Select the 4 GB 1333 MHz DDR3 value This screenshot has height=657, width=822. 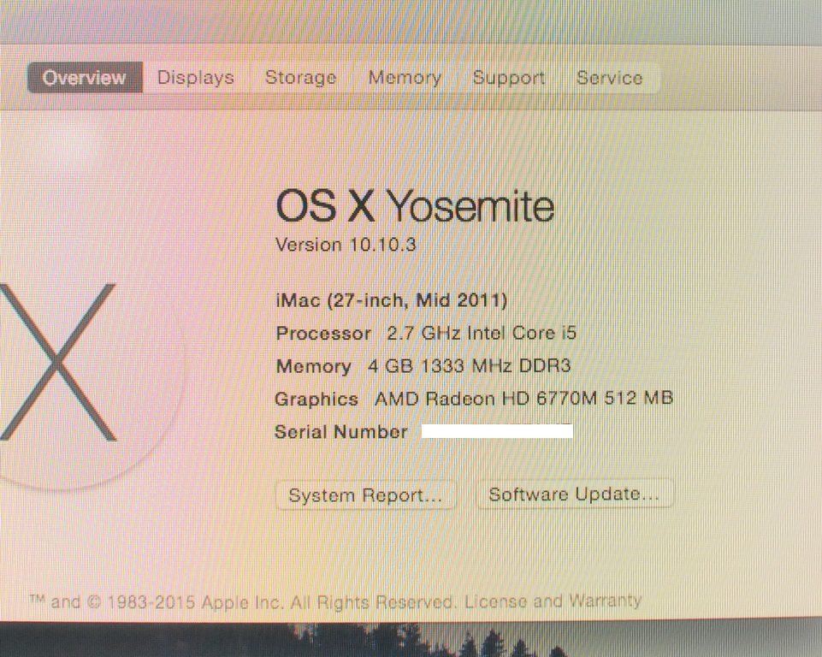[469, 365]
